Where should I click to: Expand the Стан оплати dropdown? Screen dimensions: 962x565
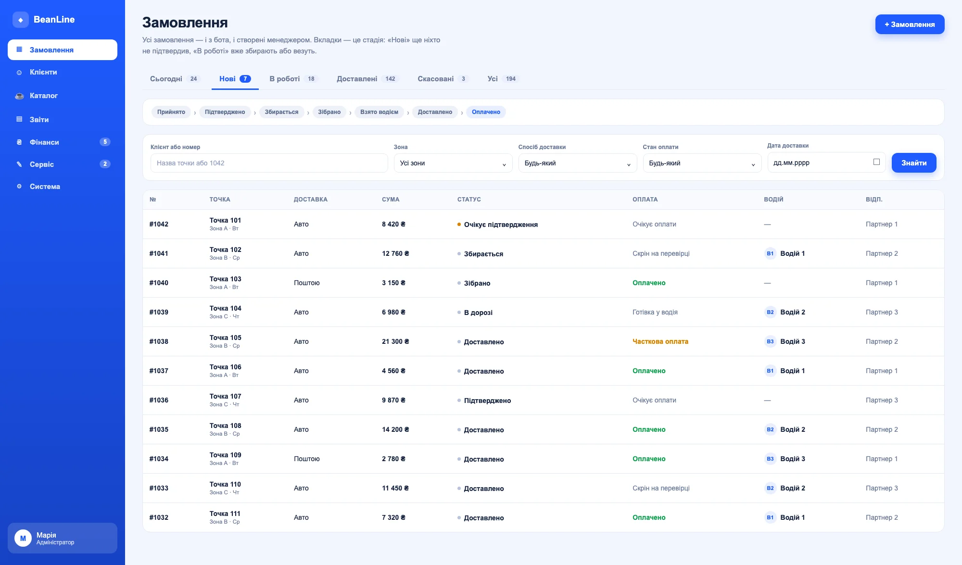point(702,163)
